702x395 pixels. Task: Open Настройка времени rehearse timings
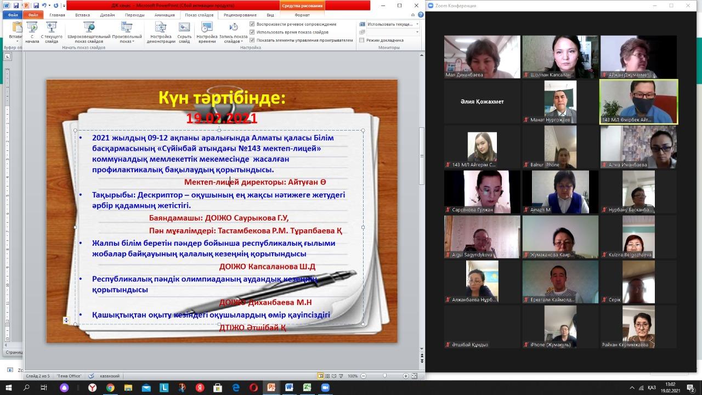tap(207, 32)
